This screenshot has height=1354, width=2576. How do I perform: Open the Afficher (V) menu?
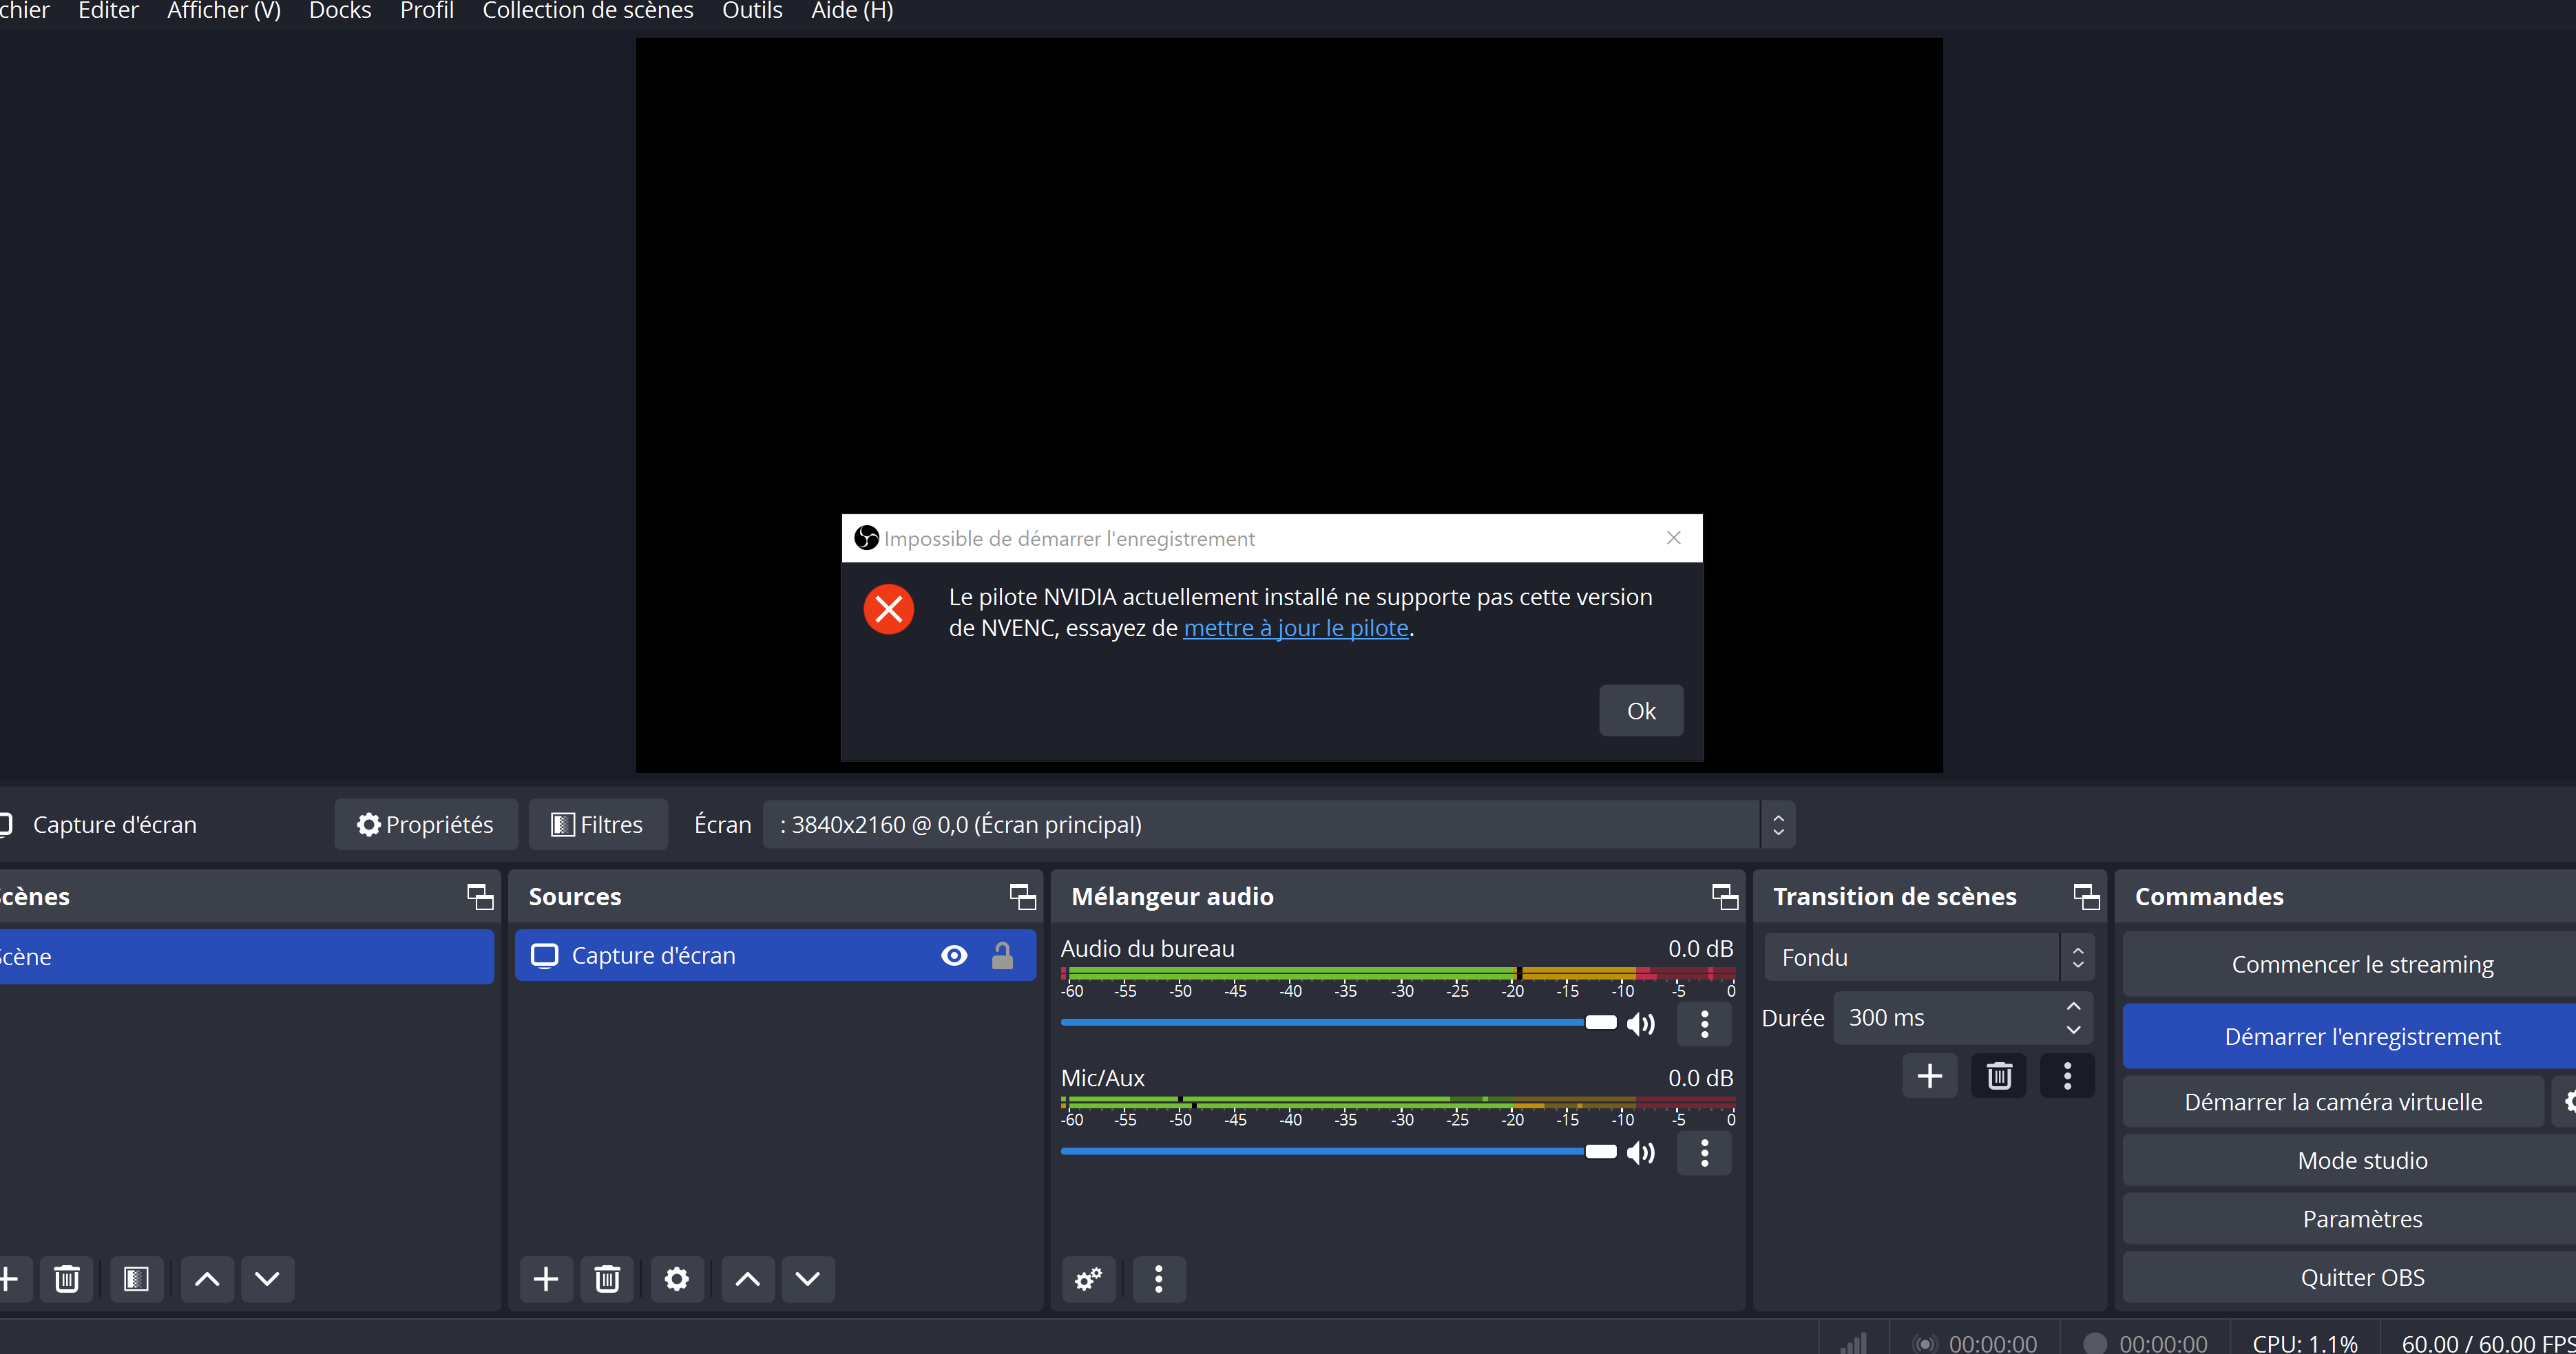point(223,12)
